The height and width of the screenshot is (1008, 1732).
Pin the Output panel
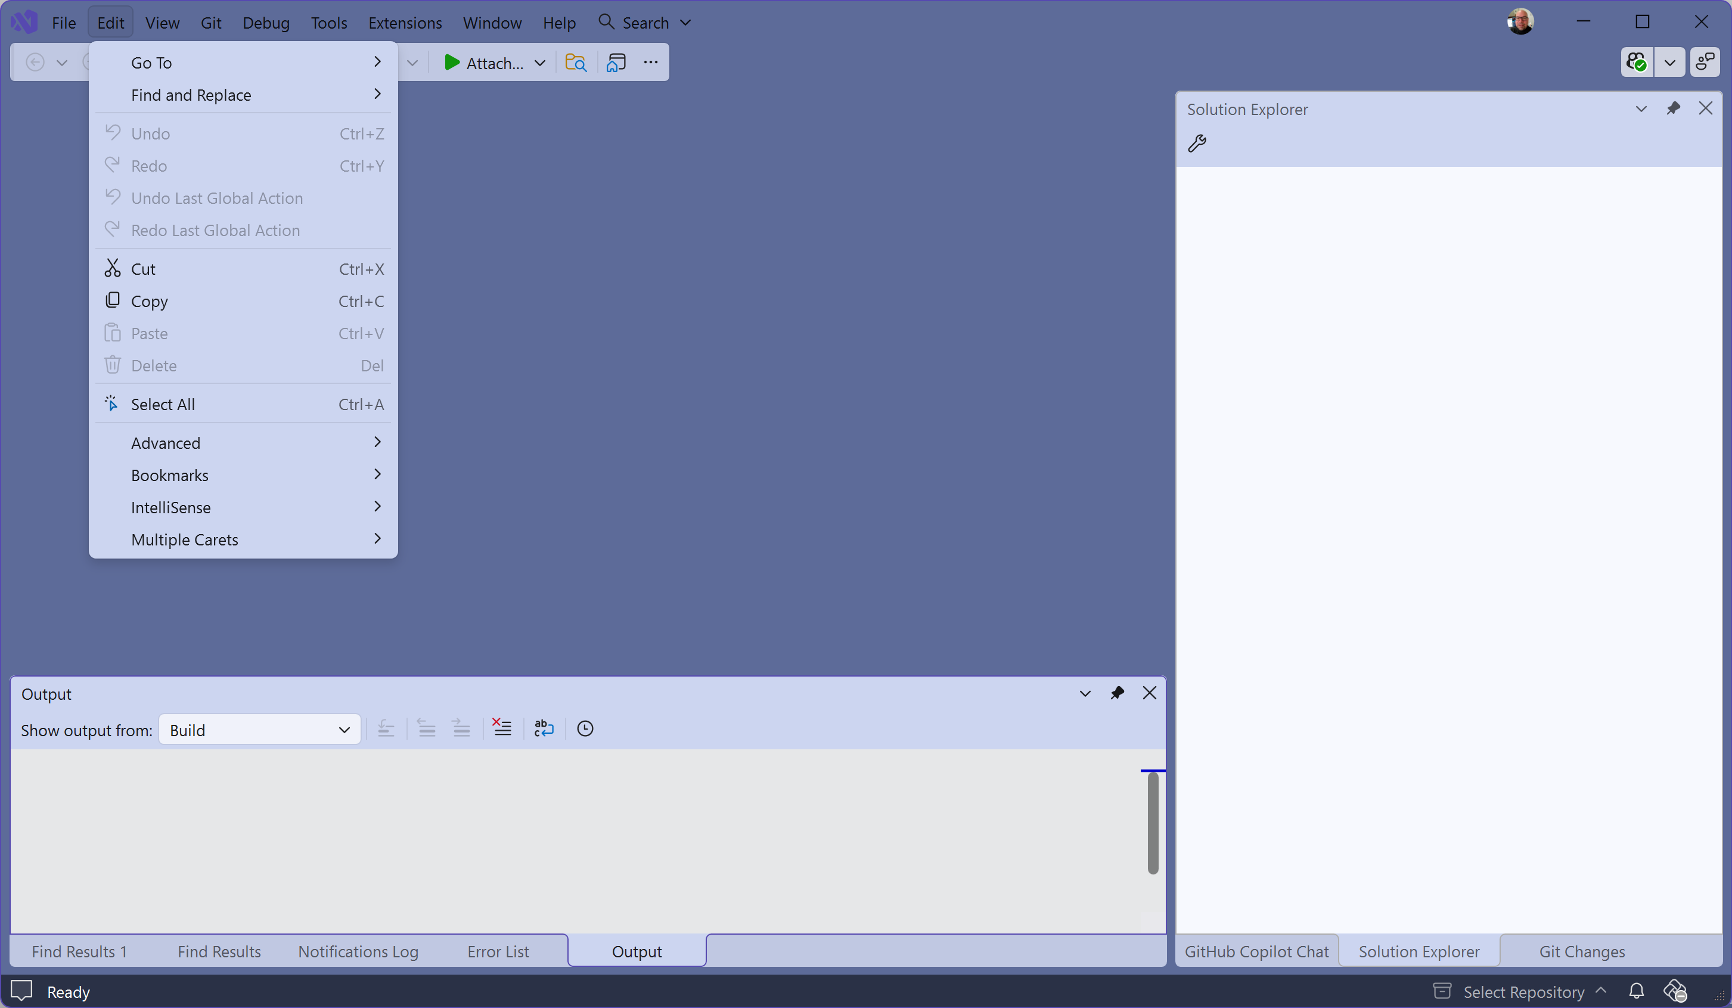coord(1117,693)
